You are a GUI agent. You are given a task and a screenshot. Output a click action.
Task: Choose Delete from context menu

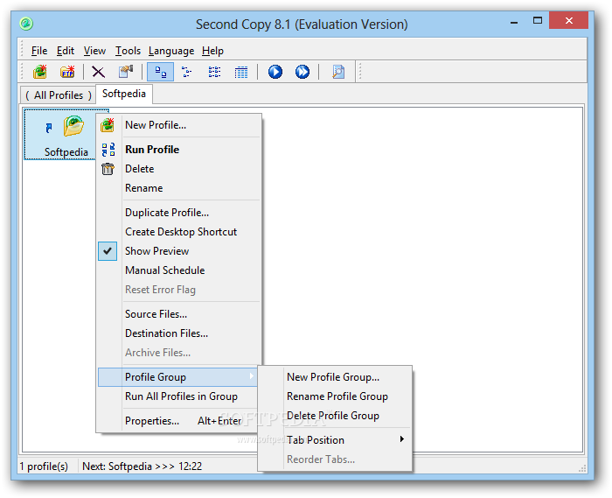coord(179,169)
